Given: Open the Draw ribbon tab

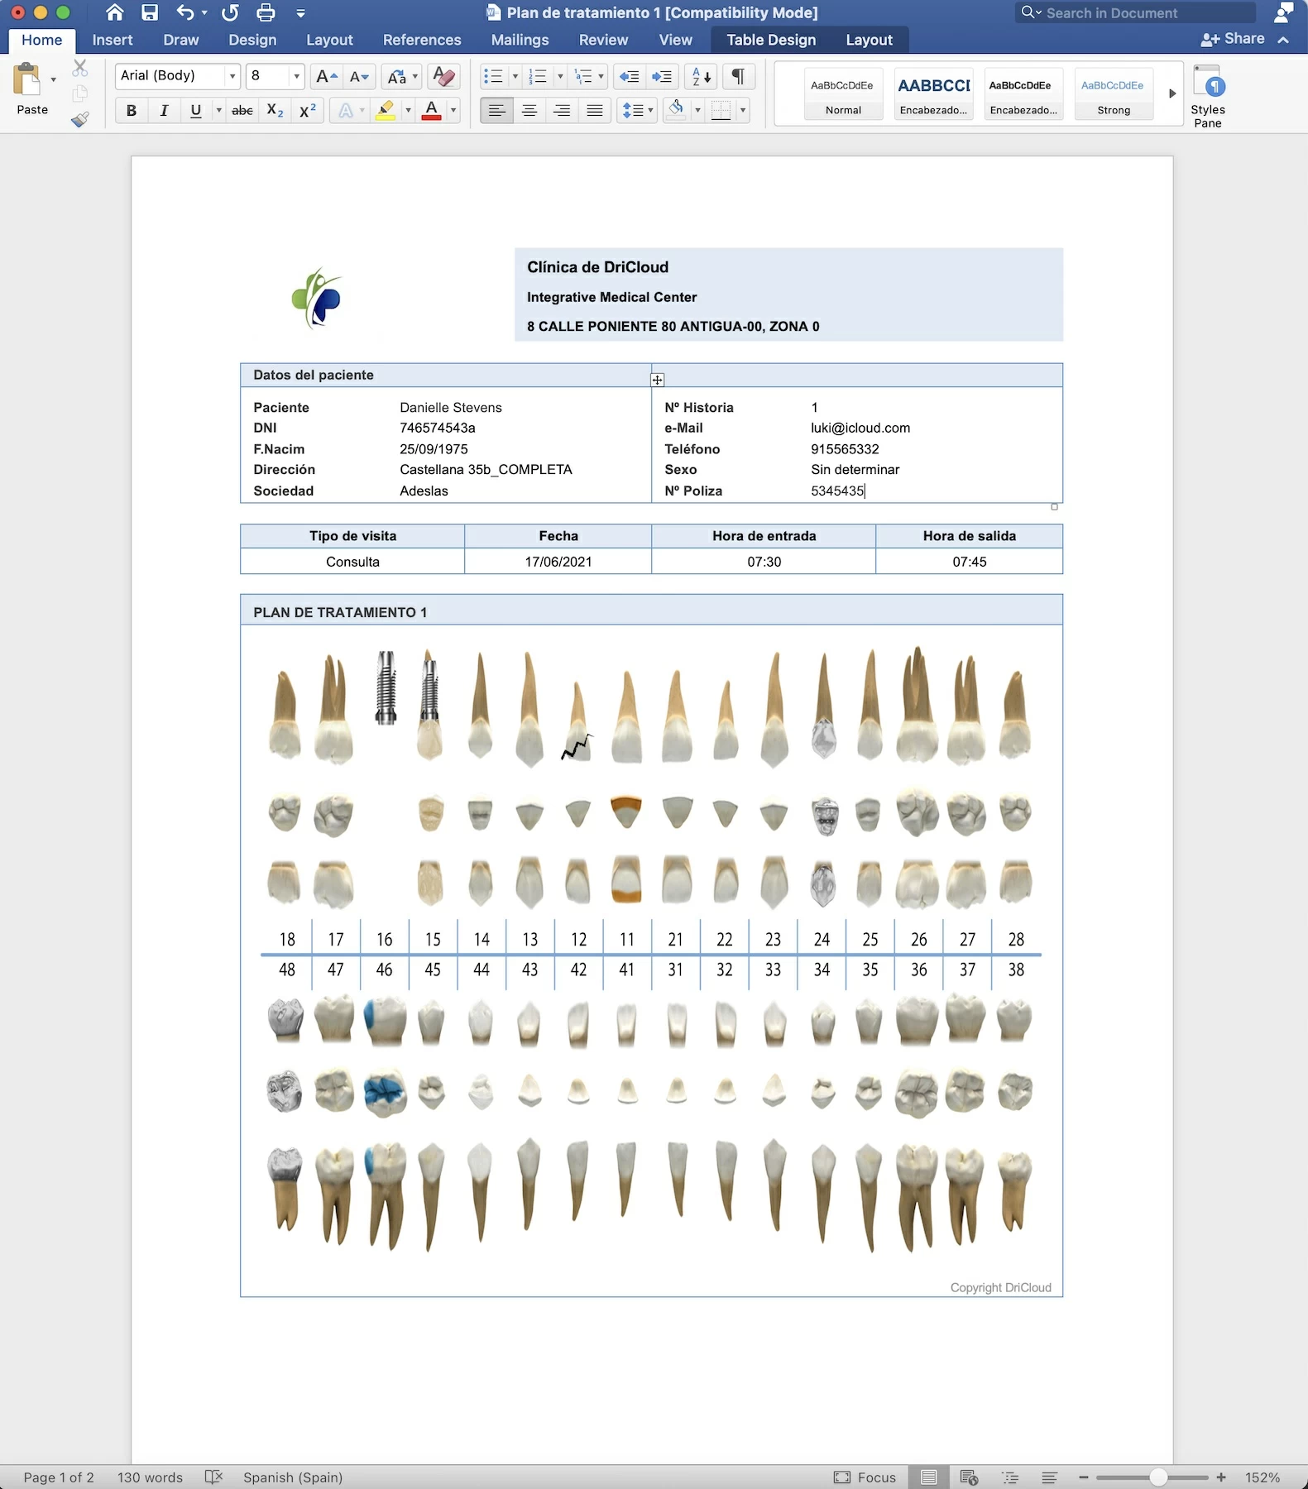Looking at the screenshot, I should (181, 40).
